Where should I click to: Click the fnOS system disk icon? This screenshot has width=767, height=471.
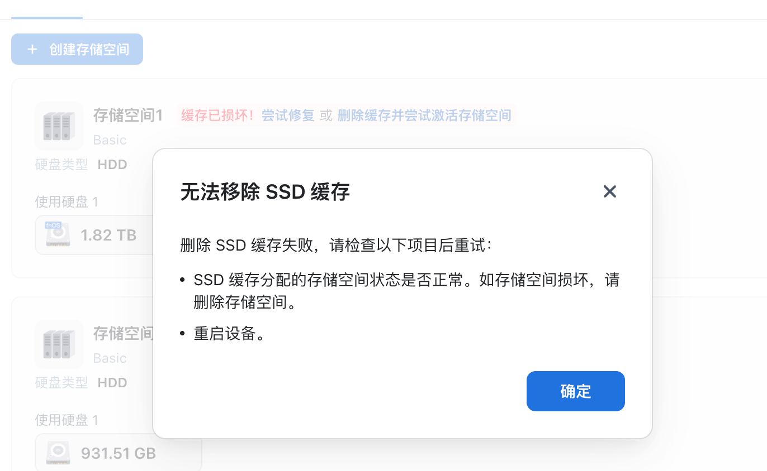click(58, 235)
